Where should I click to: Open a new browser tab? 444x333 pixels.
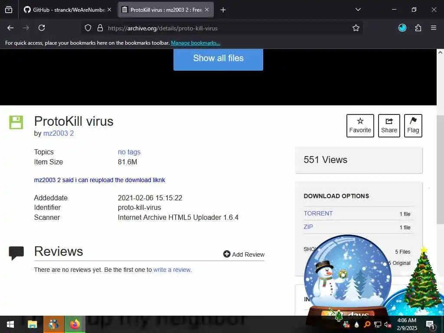(223, 10)
